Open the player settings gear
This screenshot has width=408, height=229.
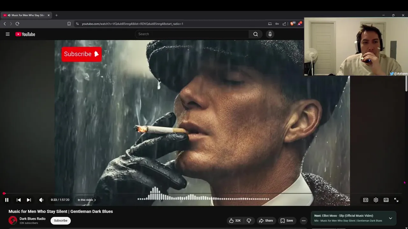pyautogui.click(x=376, y=200)
